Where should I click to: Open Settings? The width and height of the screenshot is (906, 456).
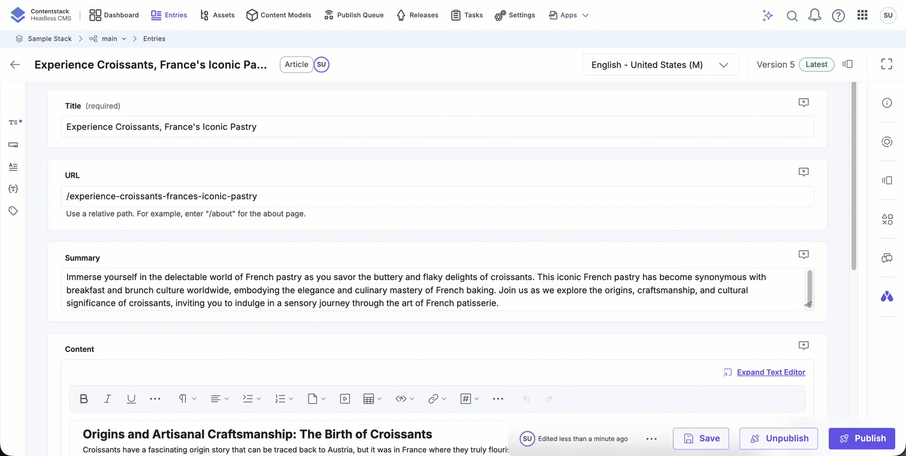[515, 15]
